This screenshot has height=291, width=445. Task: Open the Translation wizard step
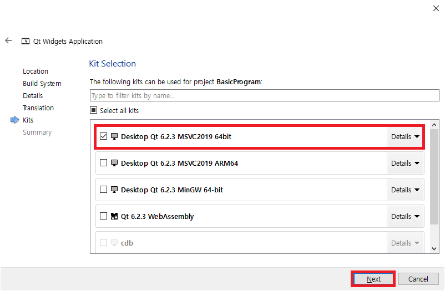(38, 108)
